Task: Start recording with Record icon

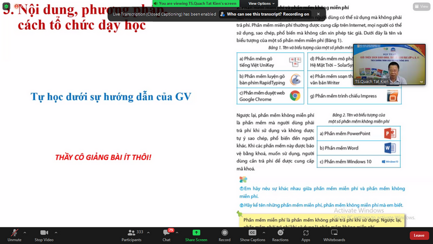Action: [224, 233]
